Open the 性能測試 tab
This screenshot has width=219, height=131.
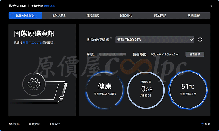pyautogui.click(x=93, y=16)
